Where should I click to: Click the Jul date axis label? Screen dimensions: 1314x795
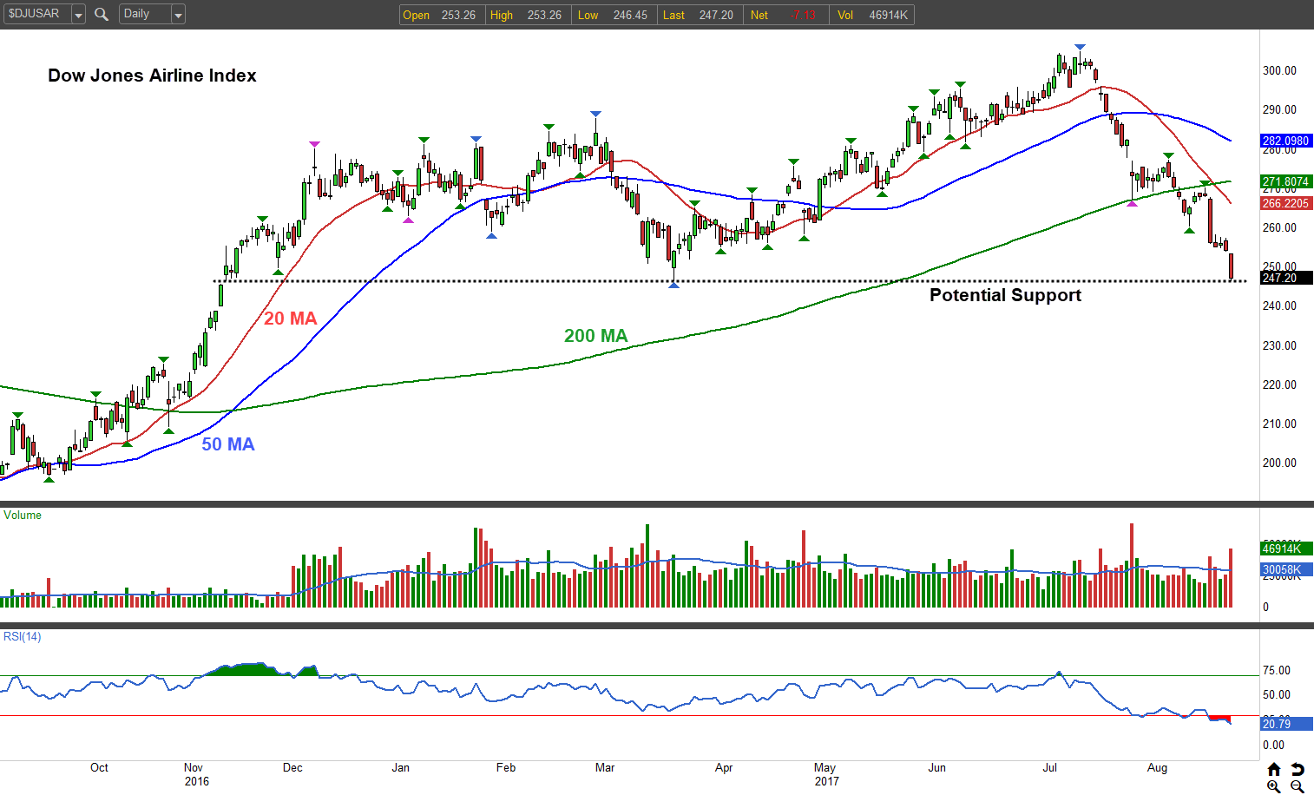pyautogui.click(x=1050, y=767)
